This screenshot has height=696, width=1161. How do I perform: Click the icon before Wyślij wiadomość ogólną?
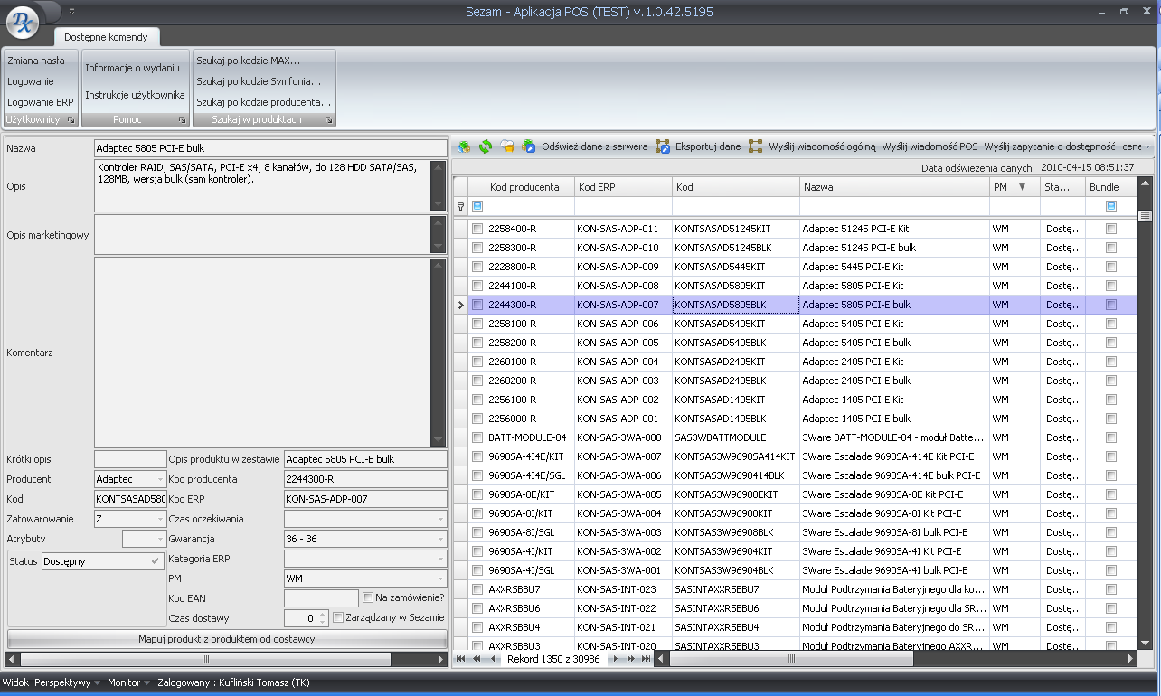(756, 146)
